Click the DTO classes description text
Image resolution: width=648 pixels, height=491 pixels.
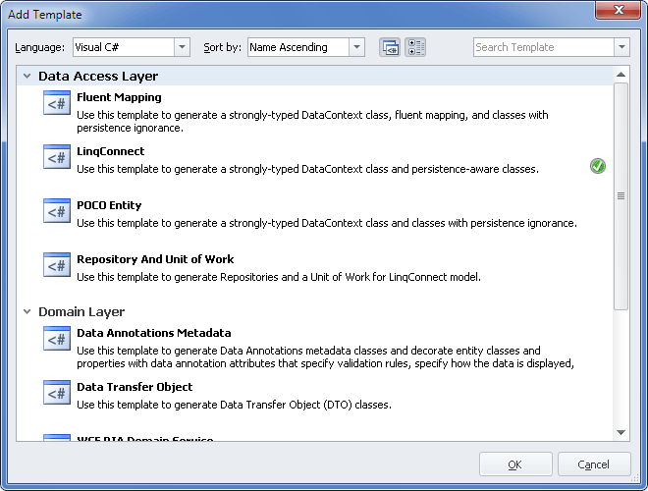click(x=234, y=405)
